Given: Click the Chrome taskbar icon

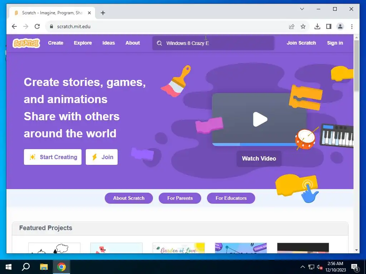Looking at the screenshot, I should click(x=61, y=267).
